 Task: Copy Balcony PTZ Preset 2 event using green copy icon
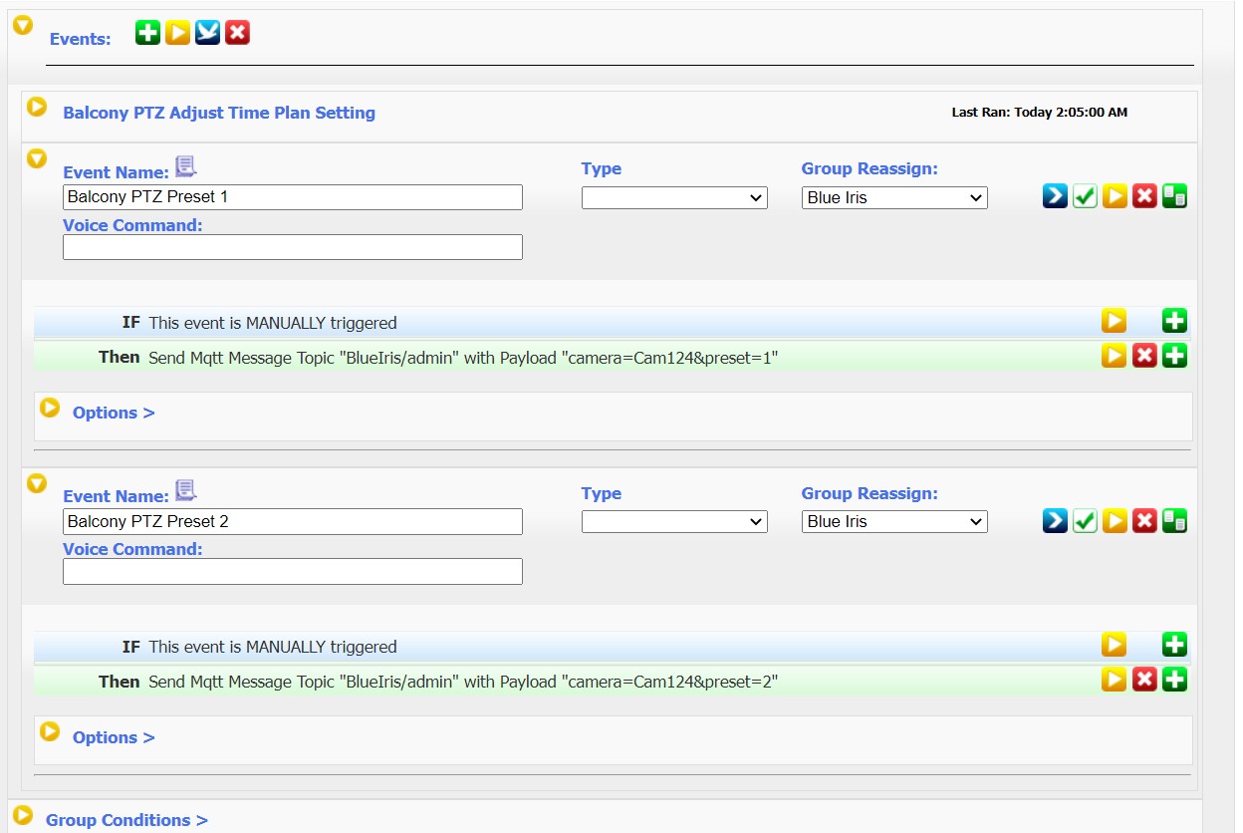click(x=1174, y=521)
